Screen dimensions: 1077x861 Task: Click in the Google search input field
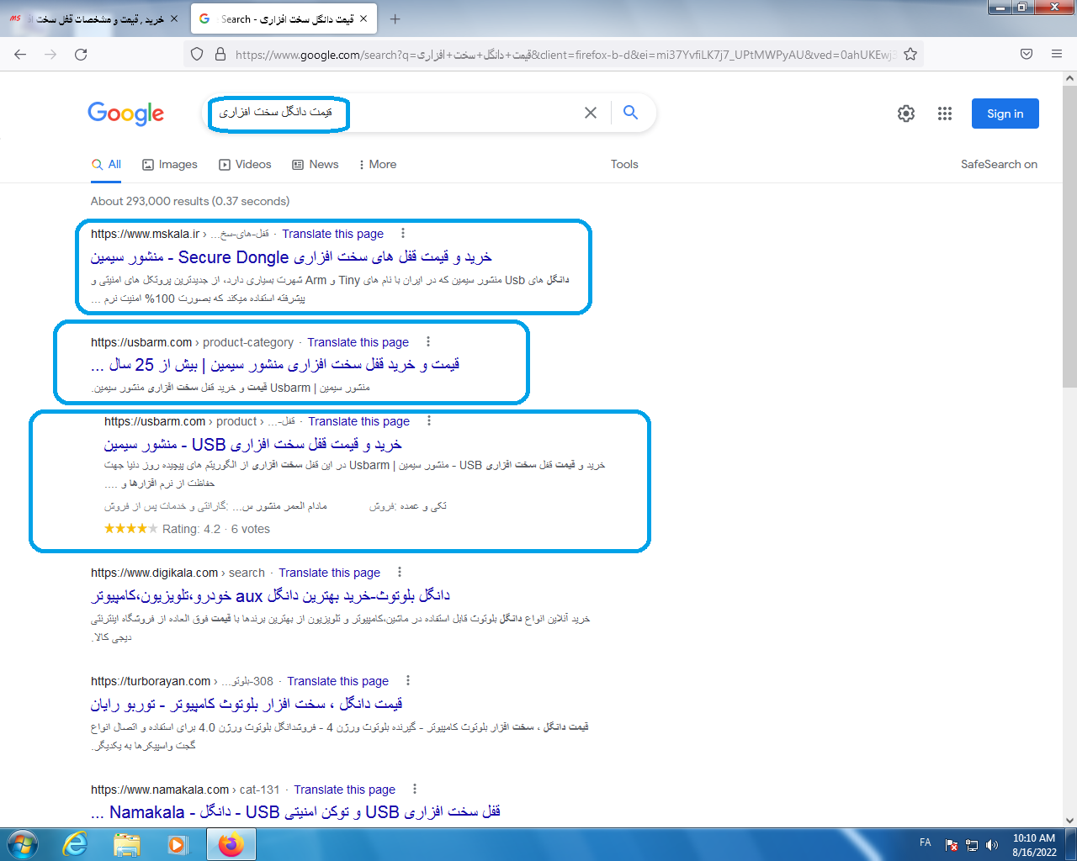[x=395, y=113]
